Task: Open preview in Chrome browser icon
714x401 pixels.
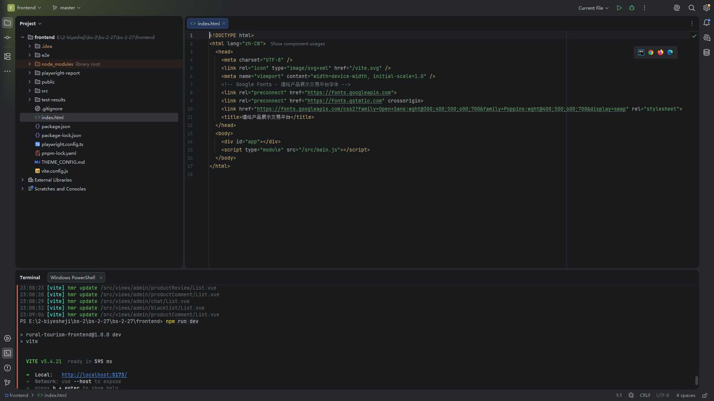Action: coord(651,52)
